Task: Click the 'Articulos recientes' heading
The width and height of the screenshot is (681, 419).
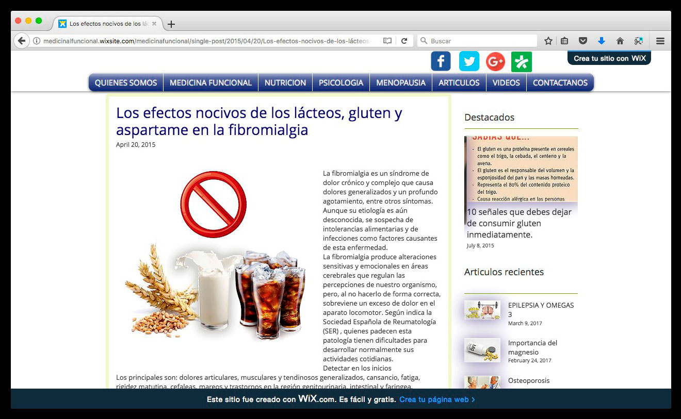Action: click(504, 272)
